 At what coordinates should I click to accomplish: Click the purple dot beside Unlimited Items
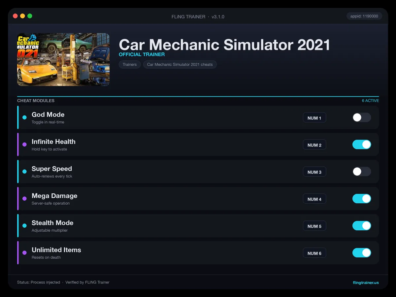(24, 253)
